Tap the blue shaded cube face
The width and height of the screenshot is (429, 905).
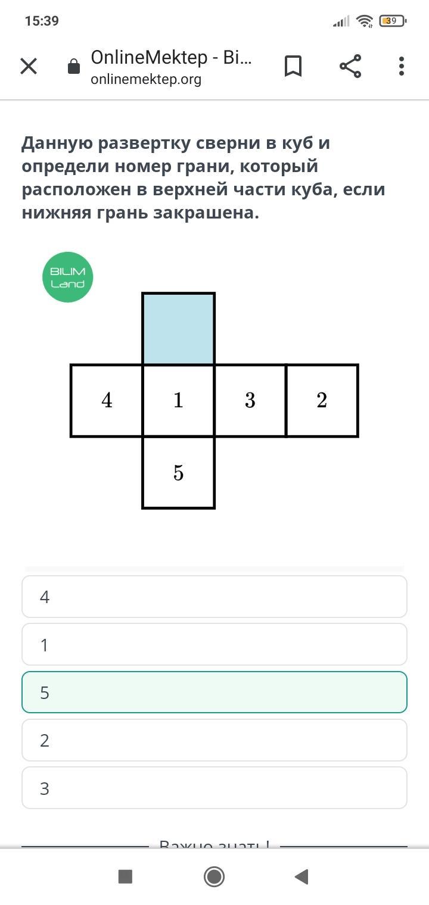coord(178,329)
